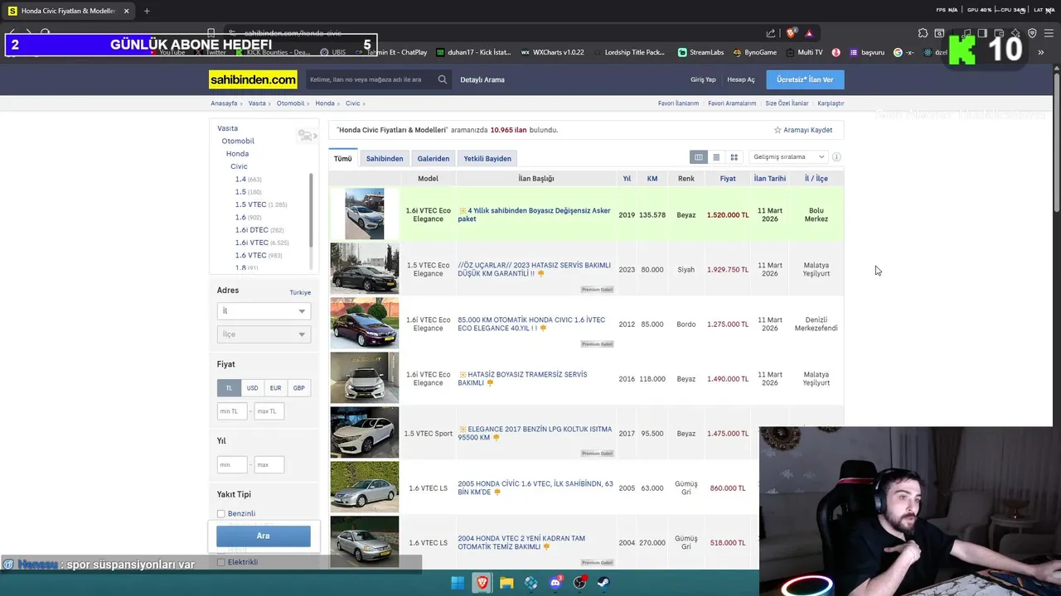Click Ücretsiz İlan Ver button
Image resolution: width=1061 pixels, height=596 pixels.
click(805, 79)
